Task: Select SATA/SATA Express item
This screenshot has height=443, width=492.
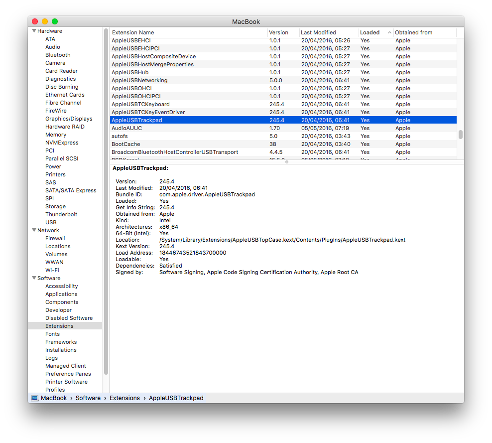Action: [x=71, y=190]
